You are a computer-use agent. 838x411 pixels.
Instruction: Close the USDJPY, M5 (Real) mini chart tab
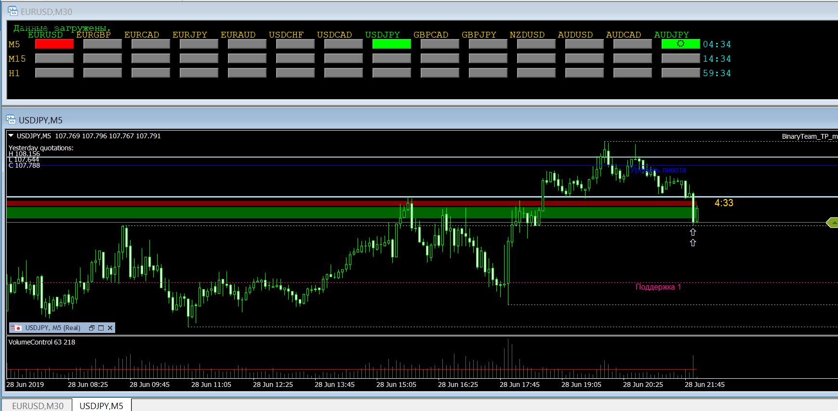pyautogui.click(x=110, y=328)
